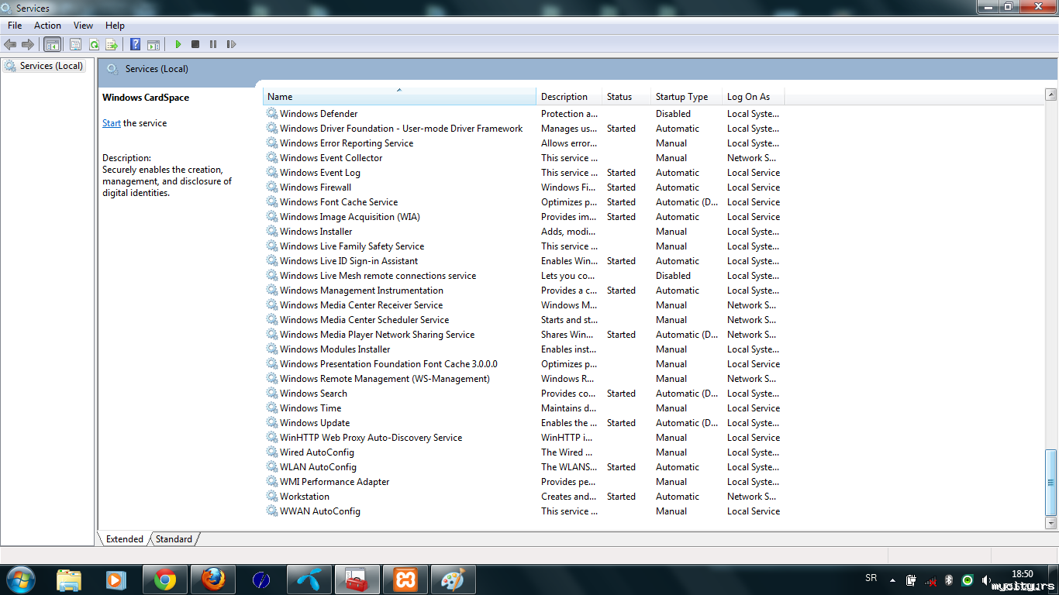This screenshot has width=1059, height=595.
Task: Click the Pause Service toolbar icon
Action: pos(213,44)
